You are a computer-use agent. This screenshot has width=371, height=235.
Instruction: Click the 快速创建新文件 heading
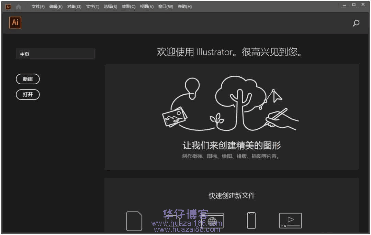point(232,196)
